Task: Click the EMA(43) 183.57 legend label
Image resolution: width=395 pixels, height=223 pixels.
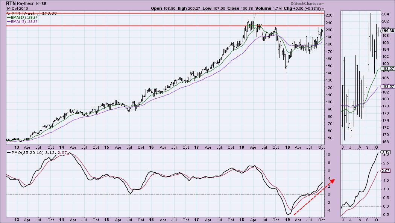Action: pyautogui.click(x=24, y=22)
